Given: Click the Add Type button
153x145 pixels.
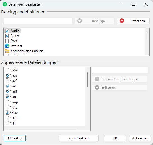Looking at the screenshot, I should 94,21.
